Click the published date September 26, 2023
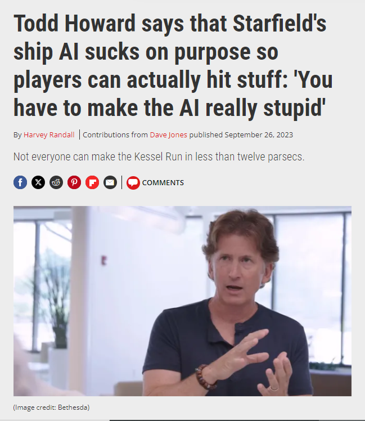365x421 pixels. (259, 135)
